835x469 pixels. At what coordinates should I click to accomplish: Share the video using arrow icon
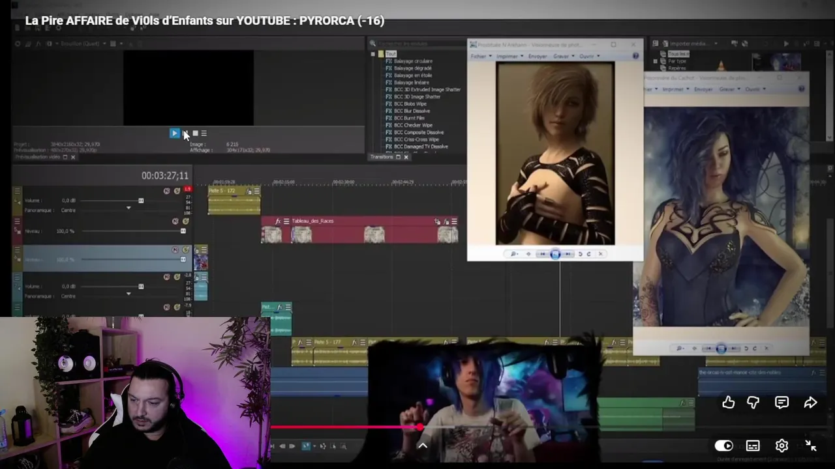(x=810, y=403)
